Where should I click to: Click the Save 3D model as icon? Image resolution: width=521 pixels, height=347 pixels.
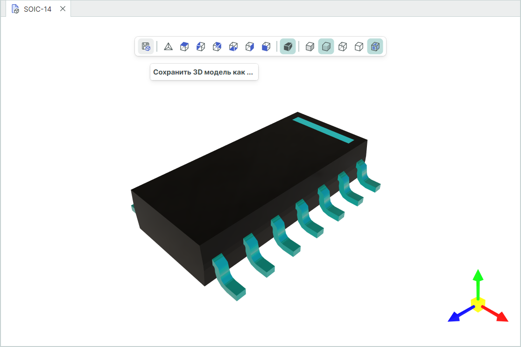click(x=146, y=47)
